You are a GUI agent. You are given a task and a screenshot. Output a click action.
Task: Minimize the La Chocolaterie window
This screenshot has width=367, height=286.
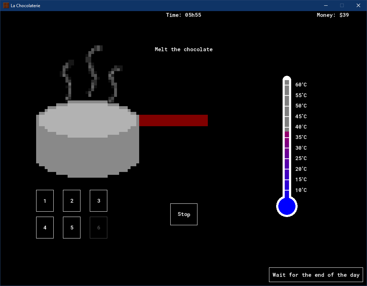click(x=326, y=5)
